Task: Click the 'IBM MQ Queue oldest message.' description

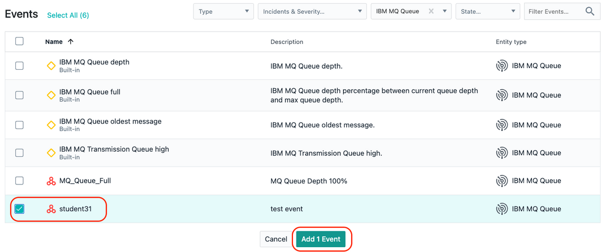Action: click(322, 125)
